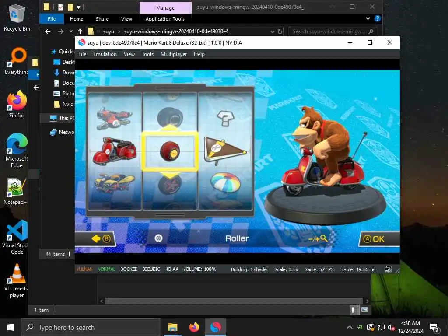Open address bar history dropdown
The image size is (448, 336).
pyautogui.click(x=272, y=31)
